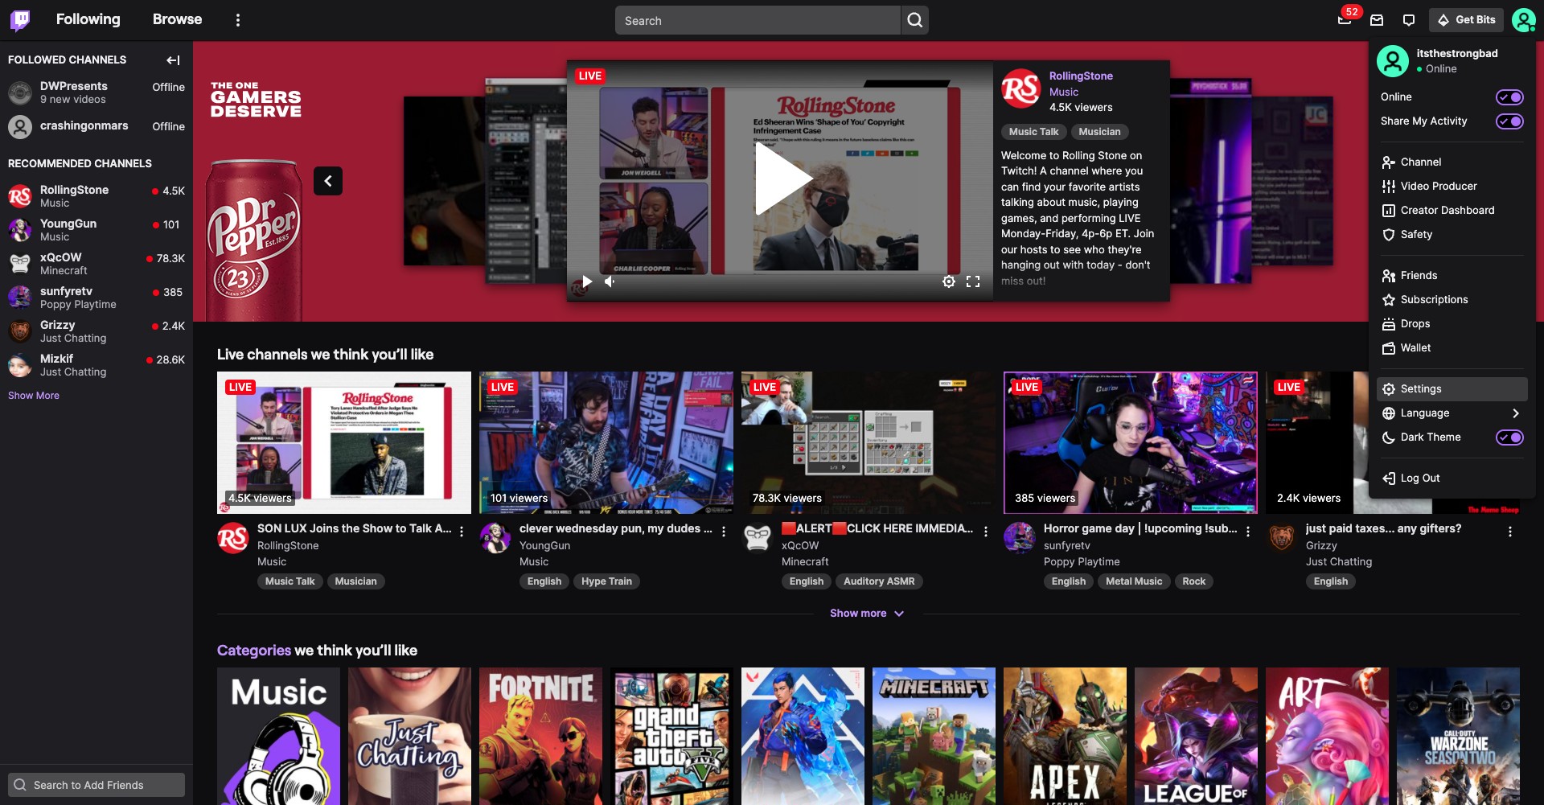Viewport: 1544px width, 805px height.
Task: Open options for Grizzy stream card
Action: [1510, 532]
